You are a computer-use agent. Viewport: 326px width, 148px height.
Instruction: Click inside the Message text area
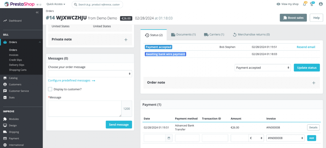coord(85,109)
